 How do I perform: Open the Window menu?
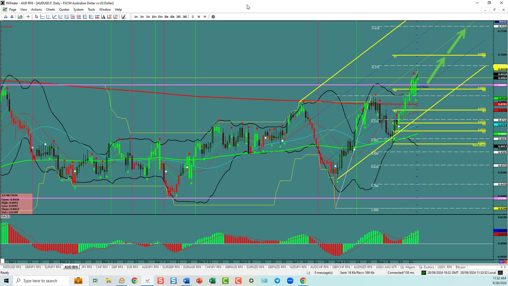[x=105, y=9]
